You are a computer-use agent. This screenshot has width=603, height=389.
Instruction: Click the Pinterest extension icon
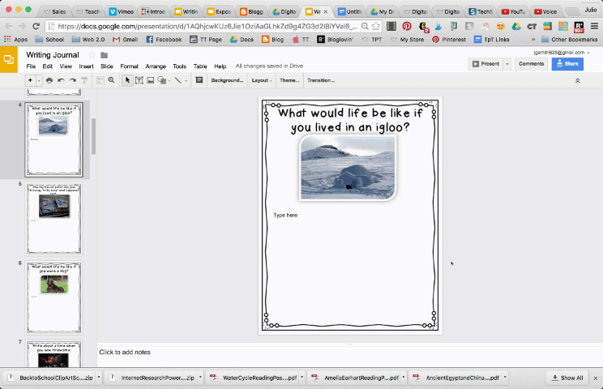(x=407, y=26)
